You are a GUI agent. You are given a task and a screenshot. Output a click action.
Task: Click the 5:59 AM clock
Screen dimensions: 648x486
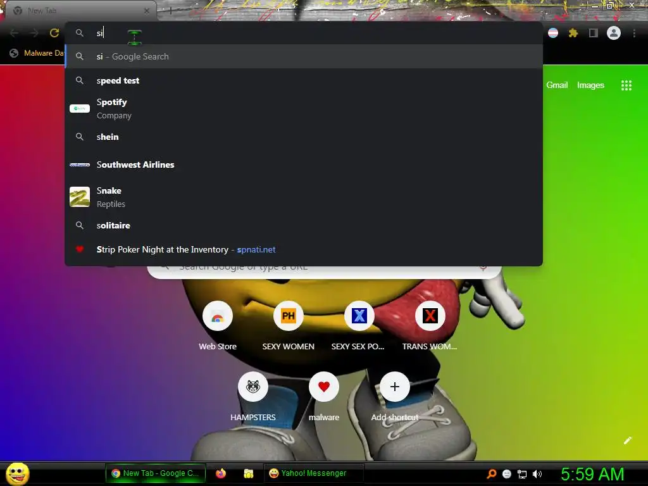pyautogui.click(x=592, y=474)
